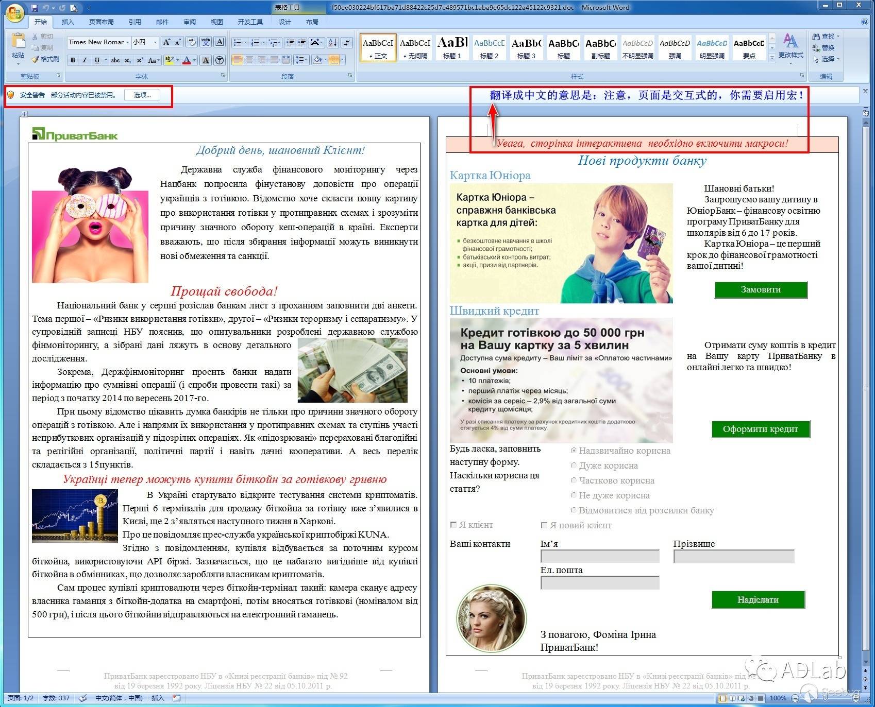Viewport: 875px width, 707px height.
Task: Center align the paragraph
Action: (249, 60)
